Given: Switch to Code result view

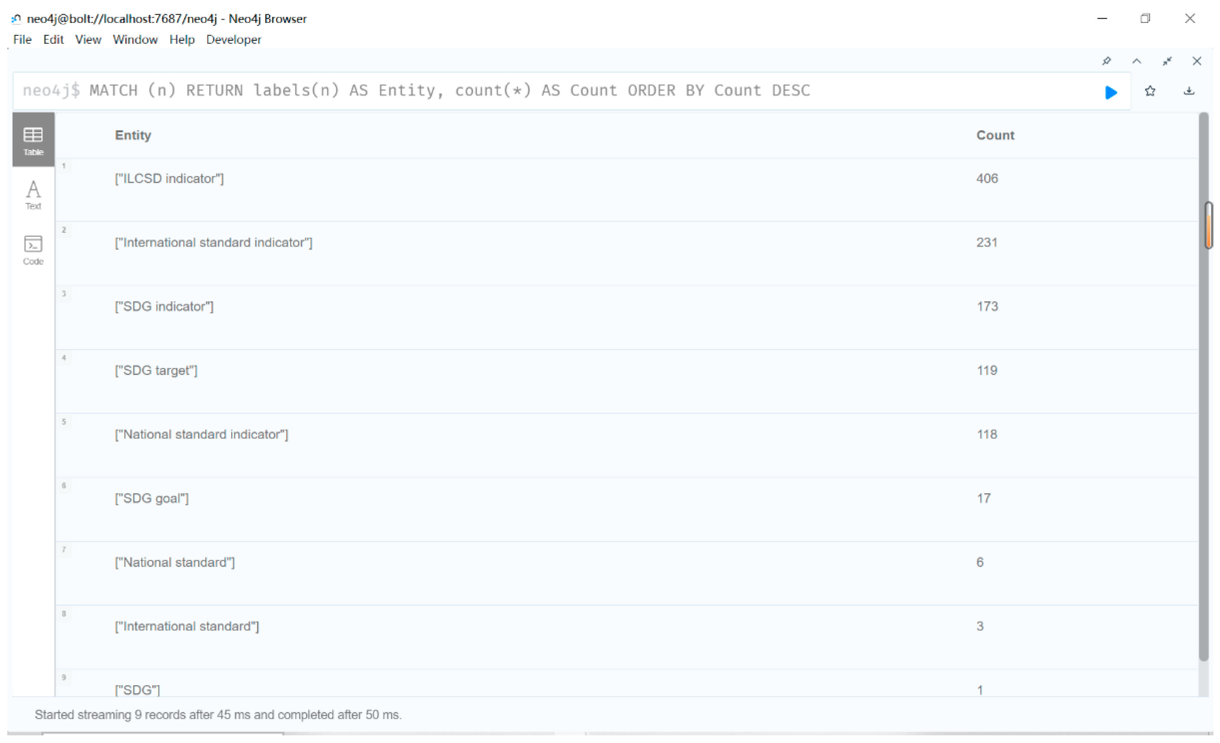Looking at the screenshot, I should point(33,250).
